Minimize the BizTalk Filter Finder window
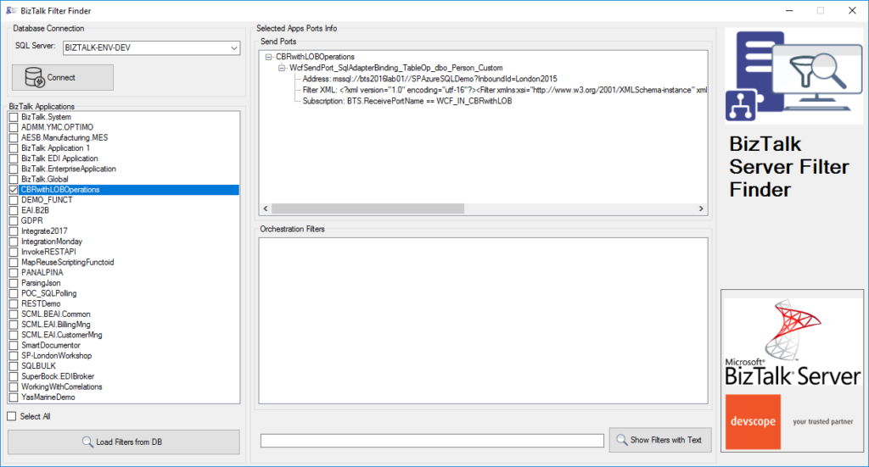This screenshot has height=467, width=869. click(789, 10)
